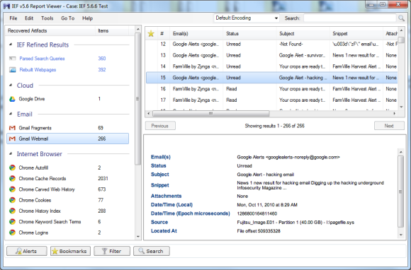Open Parsed Search Queries link
Screen dimensions: 411x270
tap(42, 59)
